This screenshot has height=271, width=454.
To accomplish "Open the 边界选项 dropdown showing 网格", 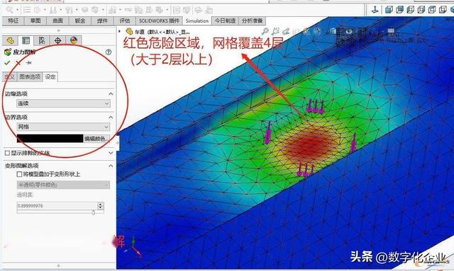I will pyautogui.click(x=63, y=127).
